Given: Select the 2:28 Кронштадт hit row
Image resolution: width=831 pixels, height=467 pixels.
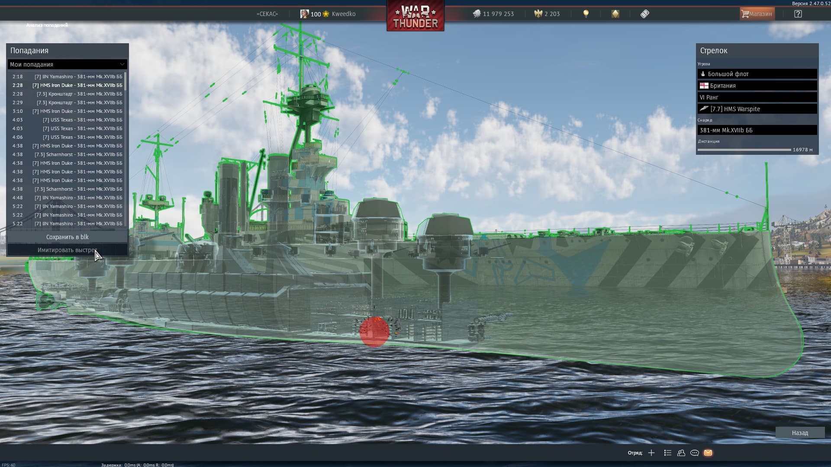Looking at the screenshot, I should [x=67, y=94].
